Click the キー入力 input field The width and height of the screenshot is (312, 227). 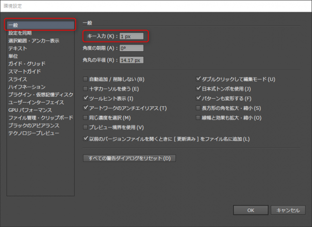131,36
